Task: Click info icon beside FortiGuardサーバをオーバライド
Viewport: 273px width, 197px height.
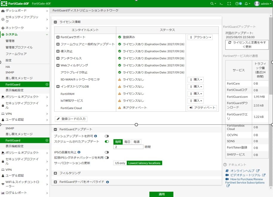Action: pos(107,182)
